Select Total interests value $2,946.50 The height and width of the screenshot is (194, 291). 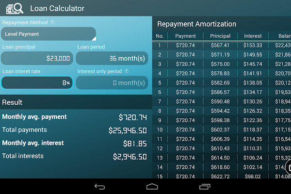[x=130, y=157]
